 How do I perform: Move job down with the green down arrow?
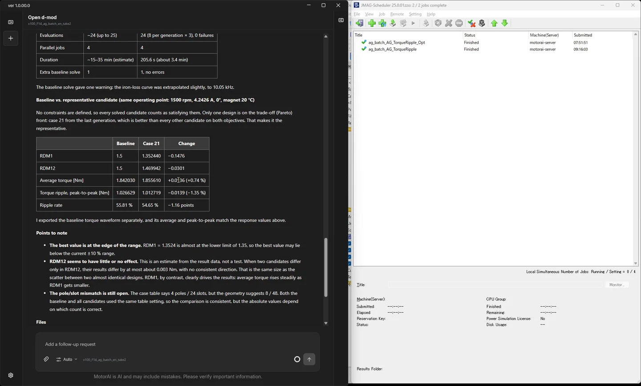[505, 23]
